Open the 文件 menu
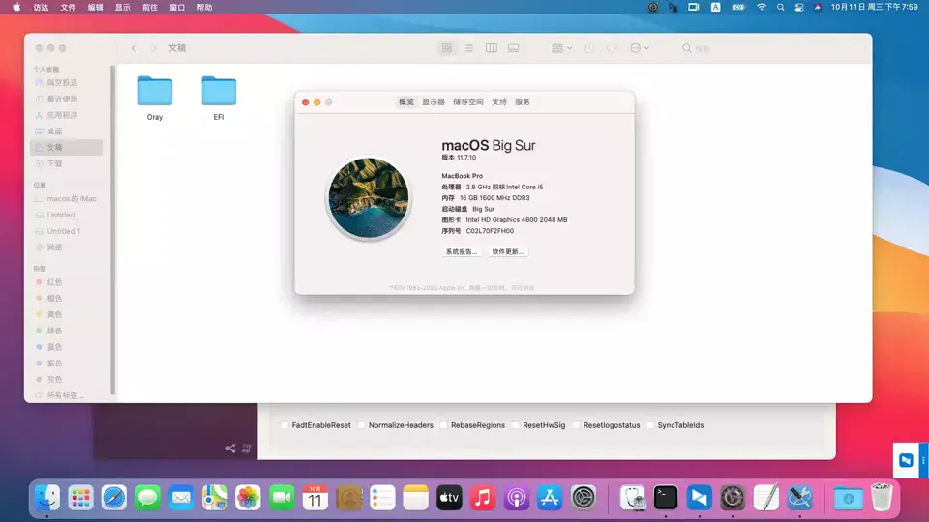Image resolution: width=929 pixels, height=522 pixels. click(68, 7)
